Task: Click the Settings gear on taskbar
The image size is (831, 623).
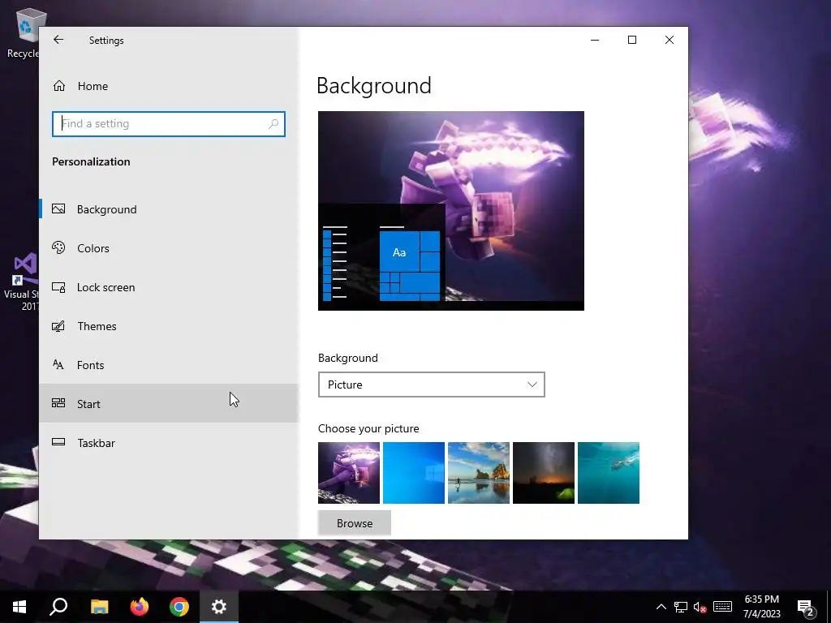Action: tap(219, 607)
